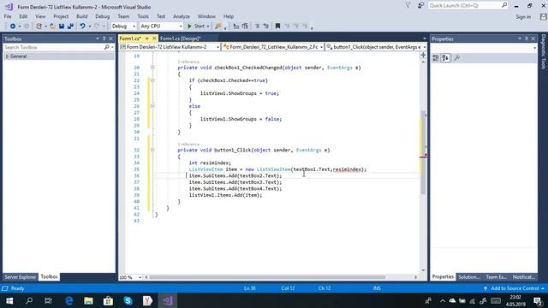
Task: Pin the Properties panel with Auto Hide
Action: point(527,38)
